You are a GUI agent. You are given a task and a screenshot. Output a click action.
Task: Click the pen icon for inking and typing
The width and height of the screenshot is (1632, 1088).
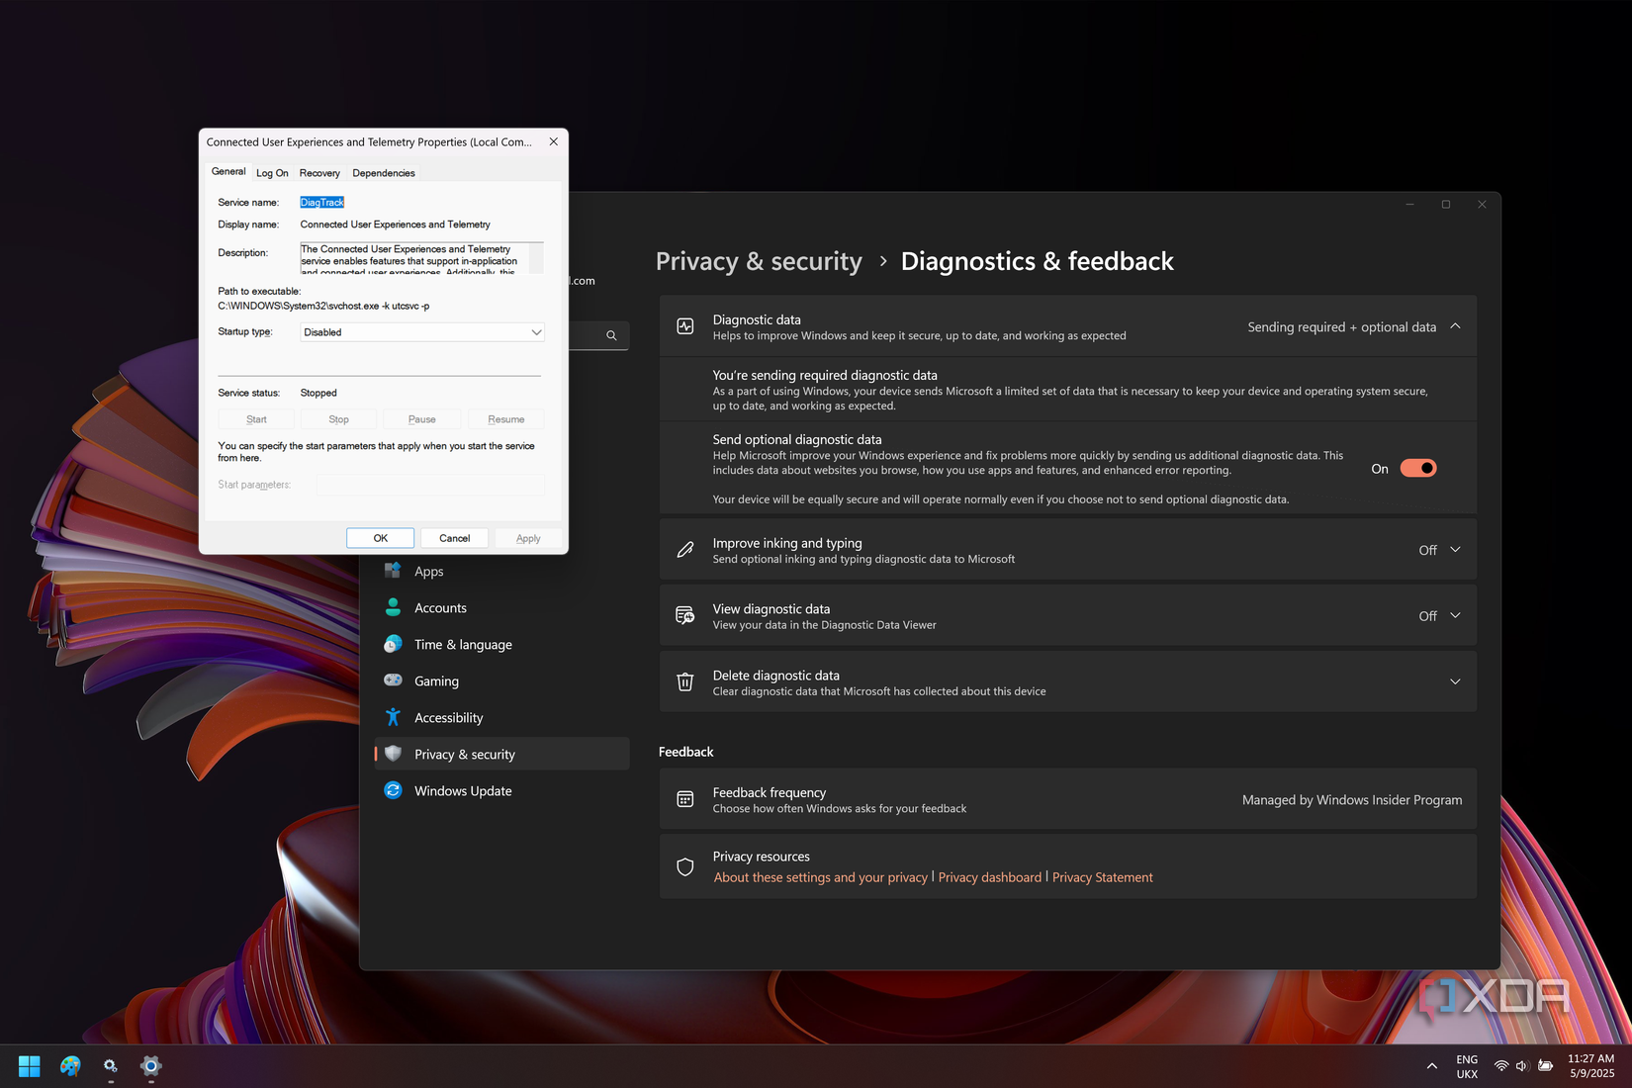point(685,549)
